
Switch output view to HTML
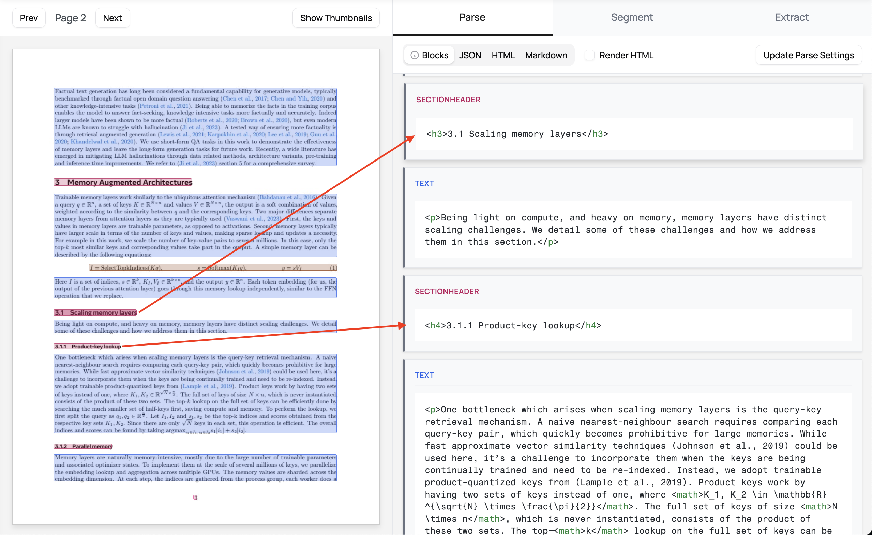pyautogui.click(x=503, y=55)
